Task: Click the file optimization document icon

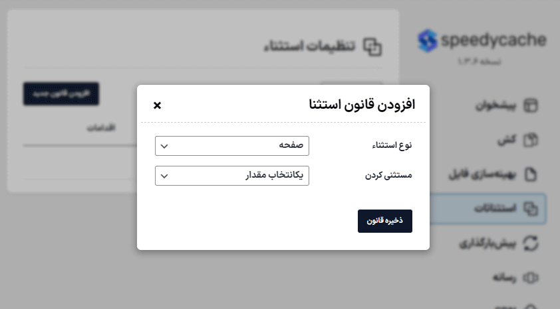Action: click(x=531, y=174)
